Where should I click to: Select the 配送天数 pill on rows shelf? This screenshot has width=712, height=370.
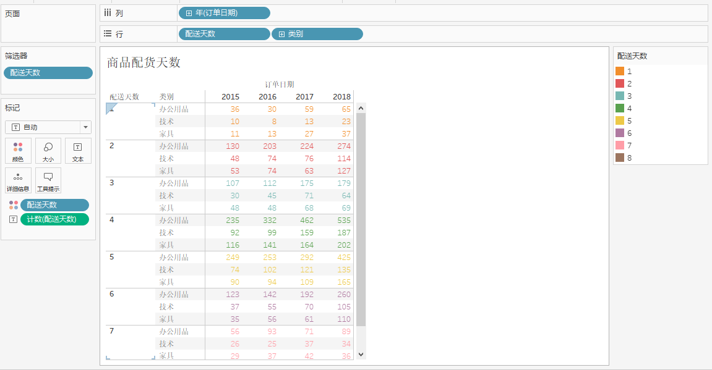point(224,34)
